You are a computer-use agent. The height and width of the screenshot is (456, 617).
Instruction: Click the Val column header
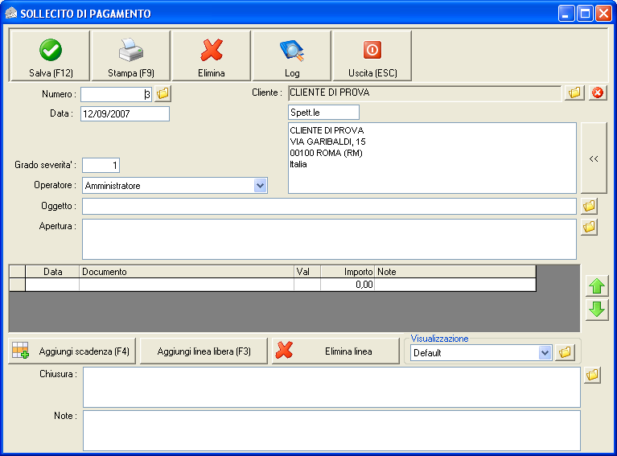pos(307,272)
